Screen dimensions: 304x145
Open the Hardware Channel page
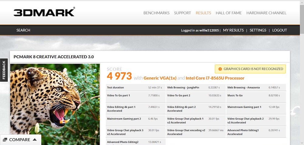click(266, 13)
